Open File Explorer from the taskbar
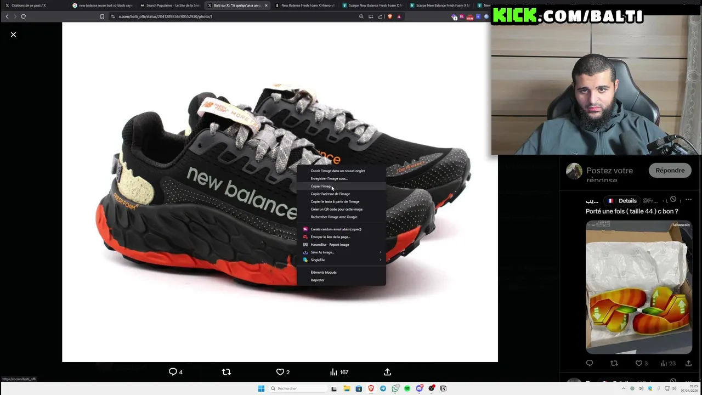This screenshot has height=395, width=702. (x=347, y=388)
